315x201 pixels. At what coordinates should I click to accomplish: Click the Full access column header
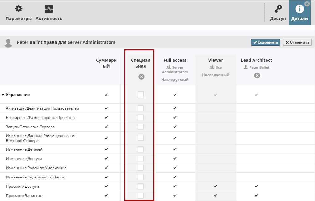[x=175, y=60]
